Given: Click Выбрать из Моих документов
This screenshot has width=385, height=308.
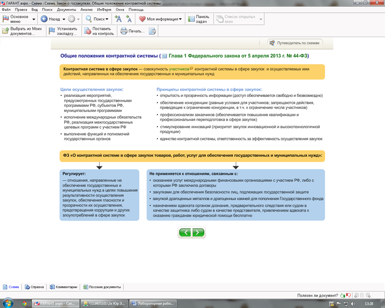Looking at the screenshot, I should 22,31.
